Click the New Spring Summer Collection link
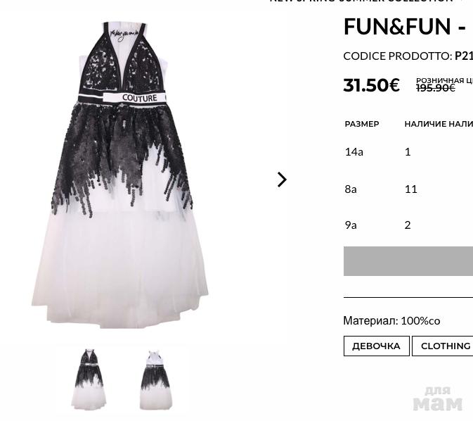The height and width of the screenshot is (421, 473). pos(361,1)
